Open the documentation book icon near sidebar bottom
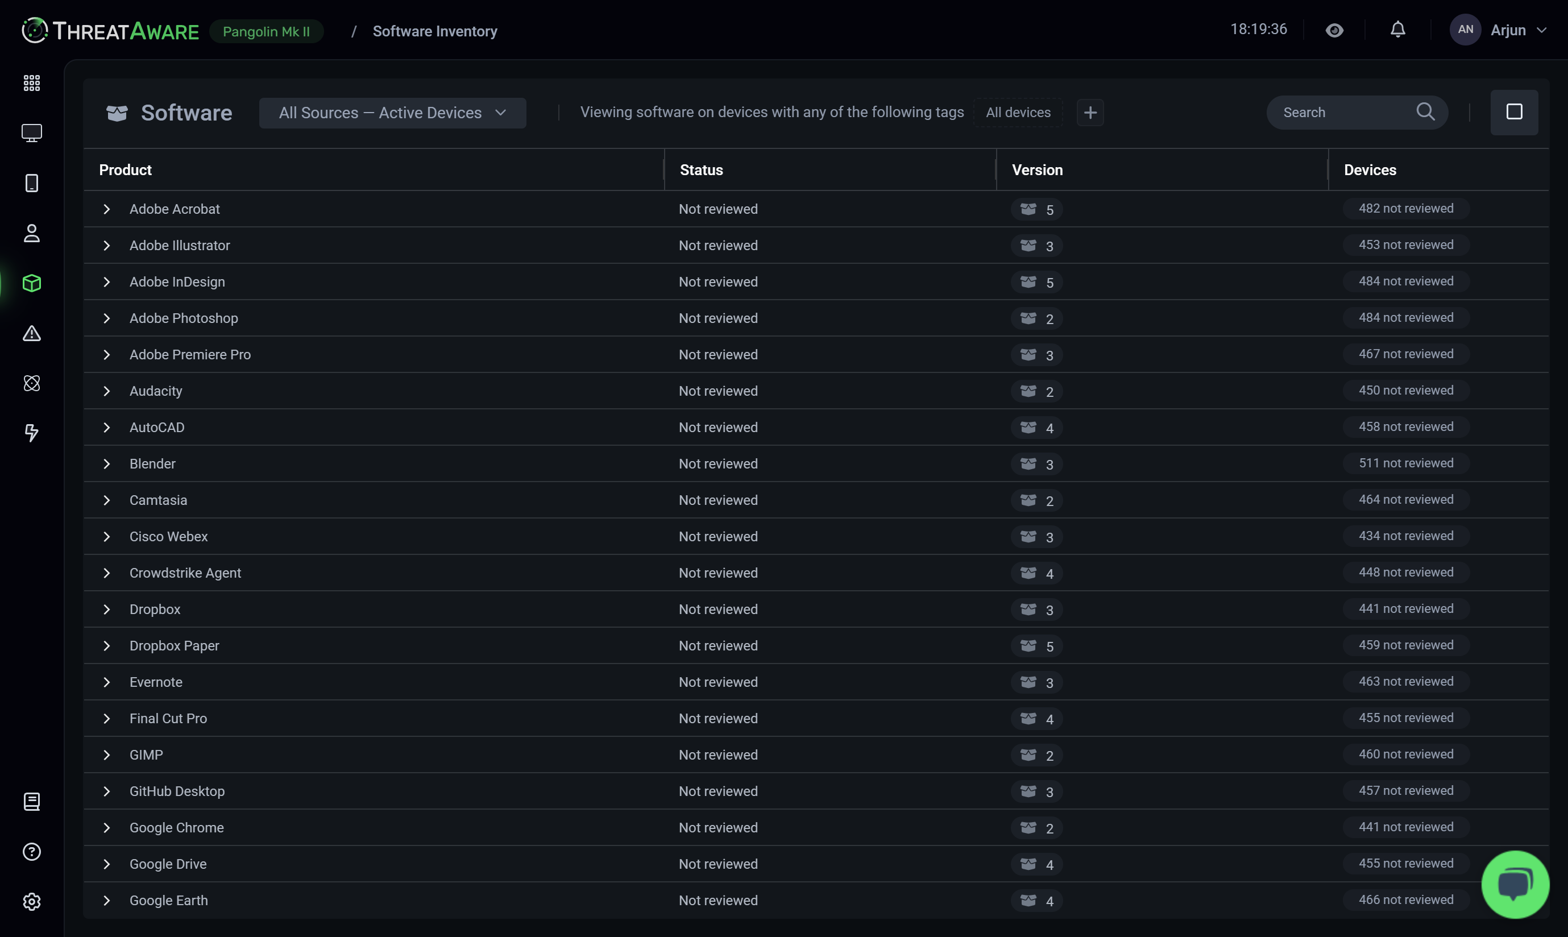This screenshot has height=937, width=1568. click(x=31, y=802)
